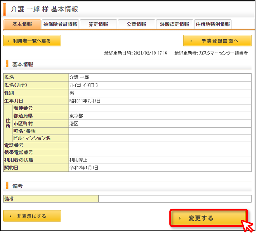Click arrow icon on 利用者一覧へ戻る button
Image resolution: width=257 pixels, height=236 pixels.
click(x=9, y=41)
